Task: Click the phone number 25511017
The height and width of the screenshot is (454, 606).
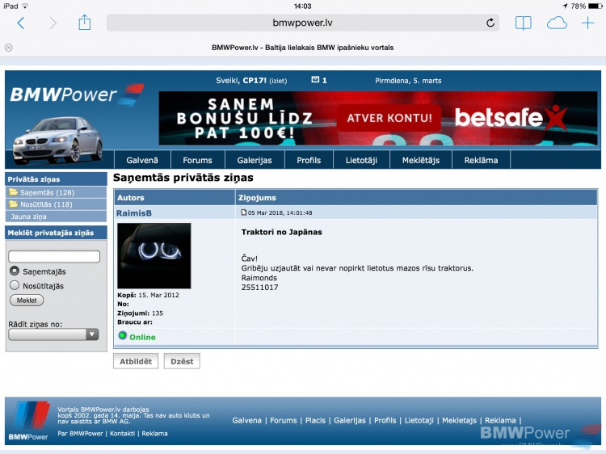Action: [259, 287]
